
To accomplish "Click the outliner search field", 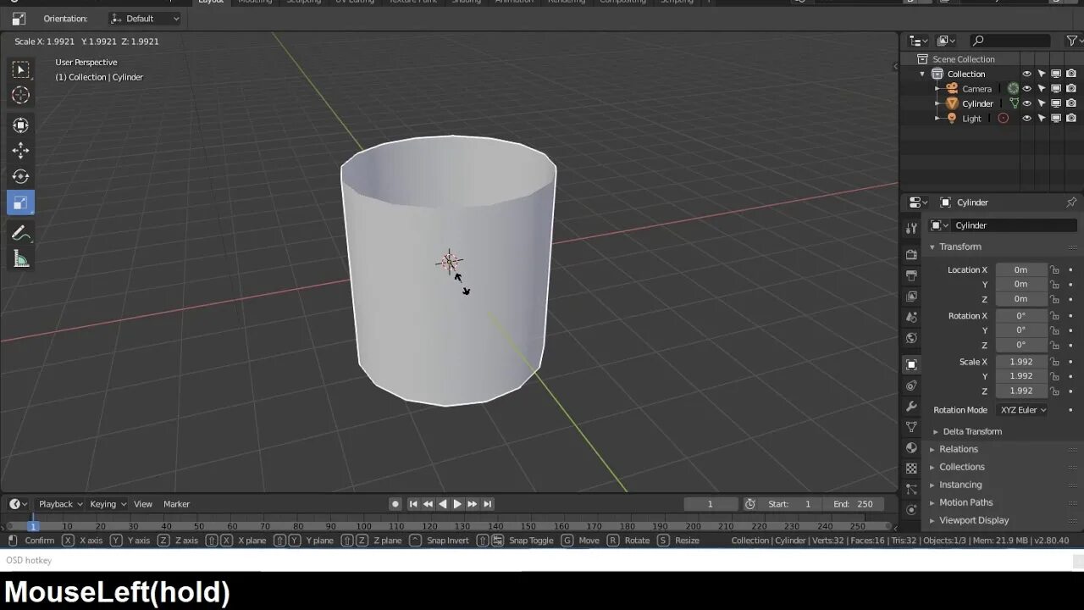I will pos(1009,41).
